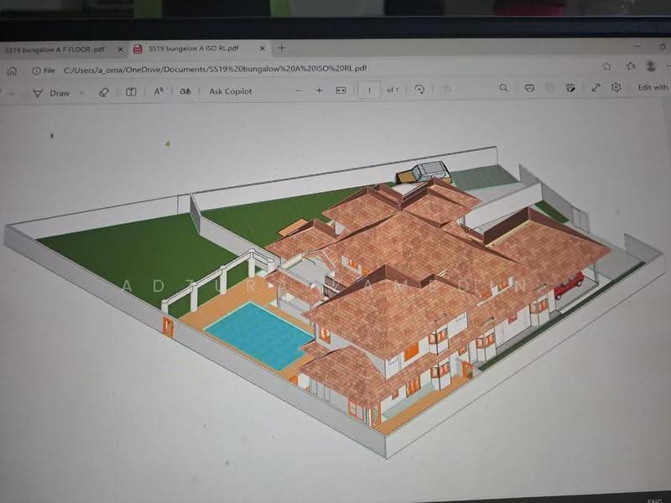
Task: Select the Erase tool
Action: pyautogui.click(x=103, y=92)
